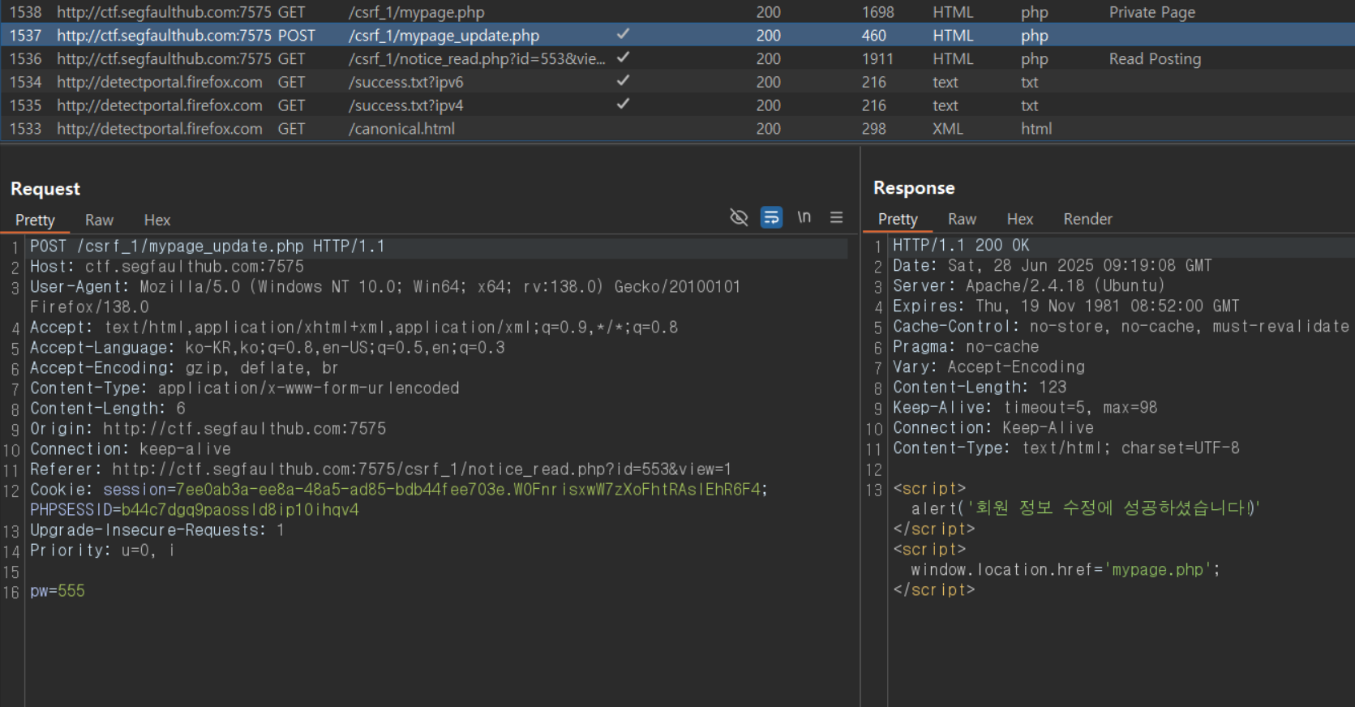Click the Vary: Accept-Encoding line
The height and width of the screenshot is (707, 1355).
pos(988,367)
